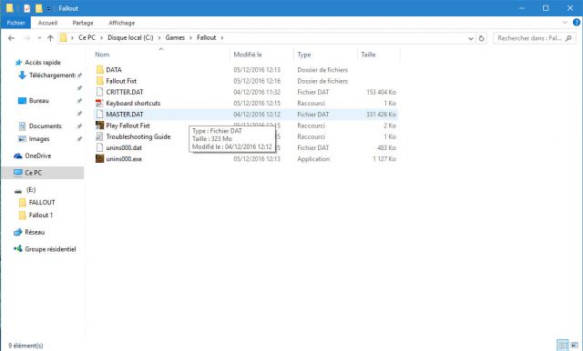This screenshot has height=351, width=583.
Task: Expand the ribbon with the chevron
Action: tap(565, 23)
